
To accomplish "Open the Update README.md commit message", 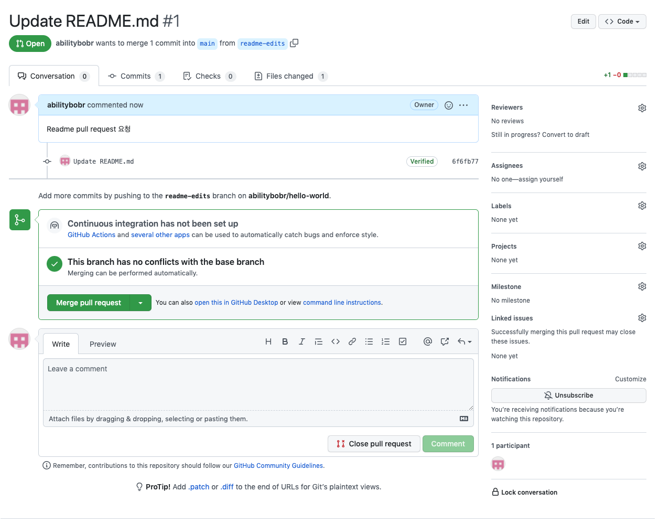I will tap(103, 162).
